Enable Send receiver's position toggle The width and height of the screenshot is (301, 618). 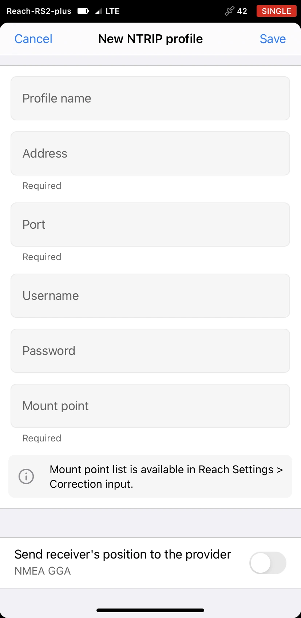[x=268, y=563]
